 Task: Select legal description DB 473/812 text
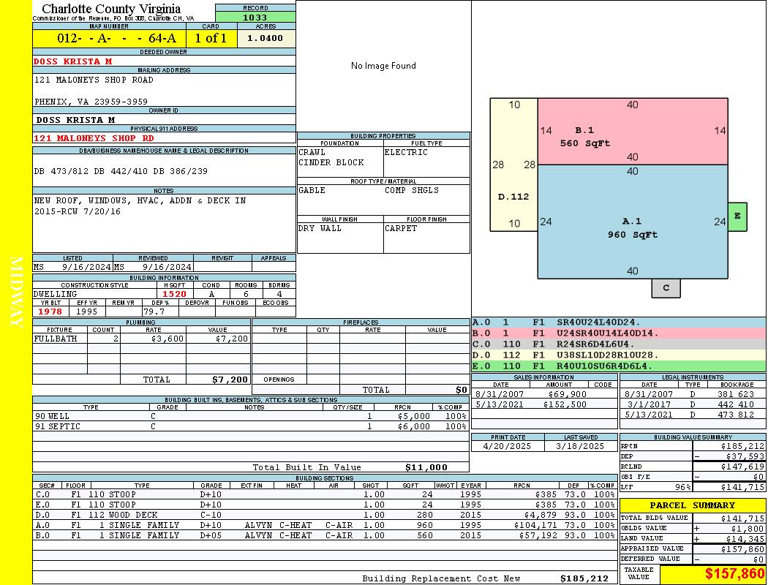coord(121,171)
